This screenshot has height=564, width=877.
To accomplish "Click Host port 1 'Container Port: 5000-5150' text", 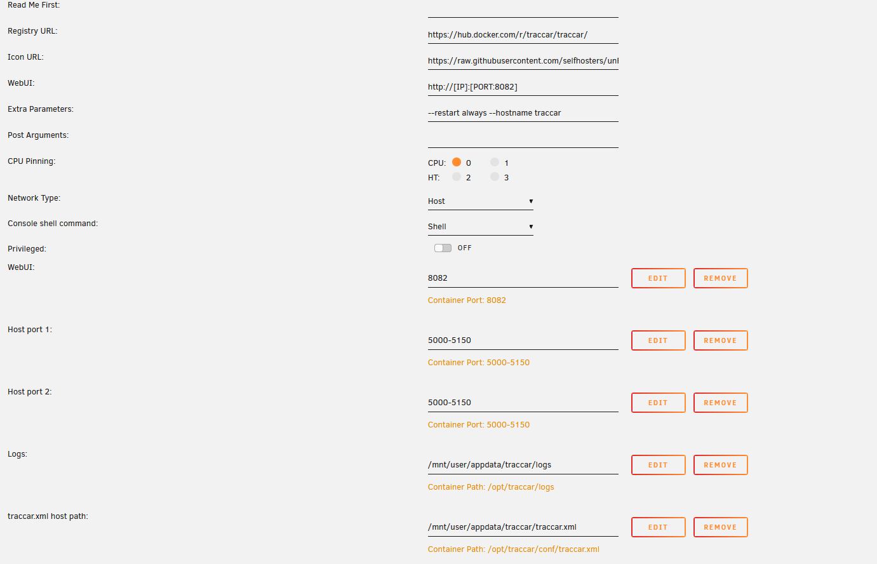I will tap(479, 363).
